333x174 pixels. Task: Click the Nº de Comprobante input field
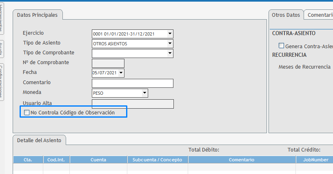108,63
